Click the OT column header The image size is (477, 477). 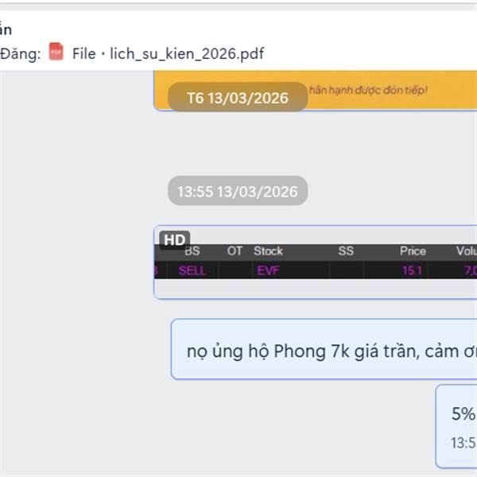(235, 251)
